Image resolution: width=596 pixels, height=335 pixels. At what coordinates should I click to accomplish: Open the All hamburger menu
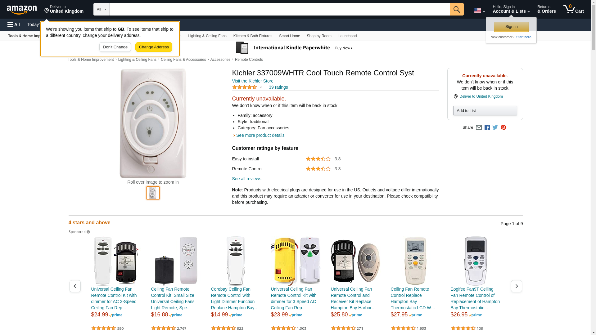point(14,25)
